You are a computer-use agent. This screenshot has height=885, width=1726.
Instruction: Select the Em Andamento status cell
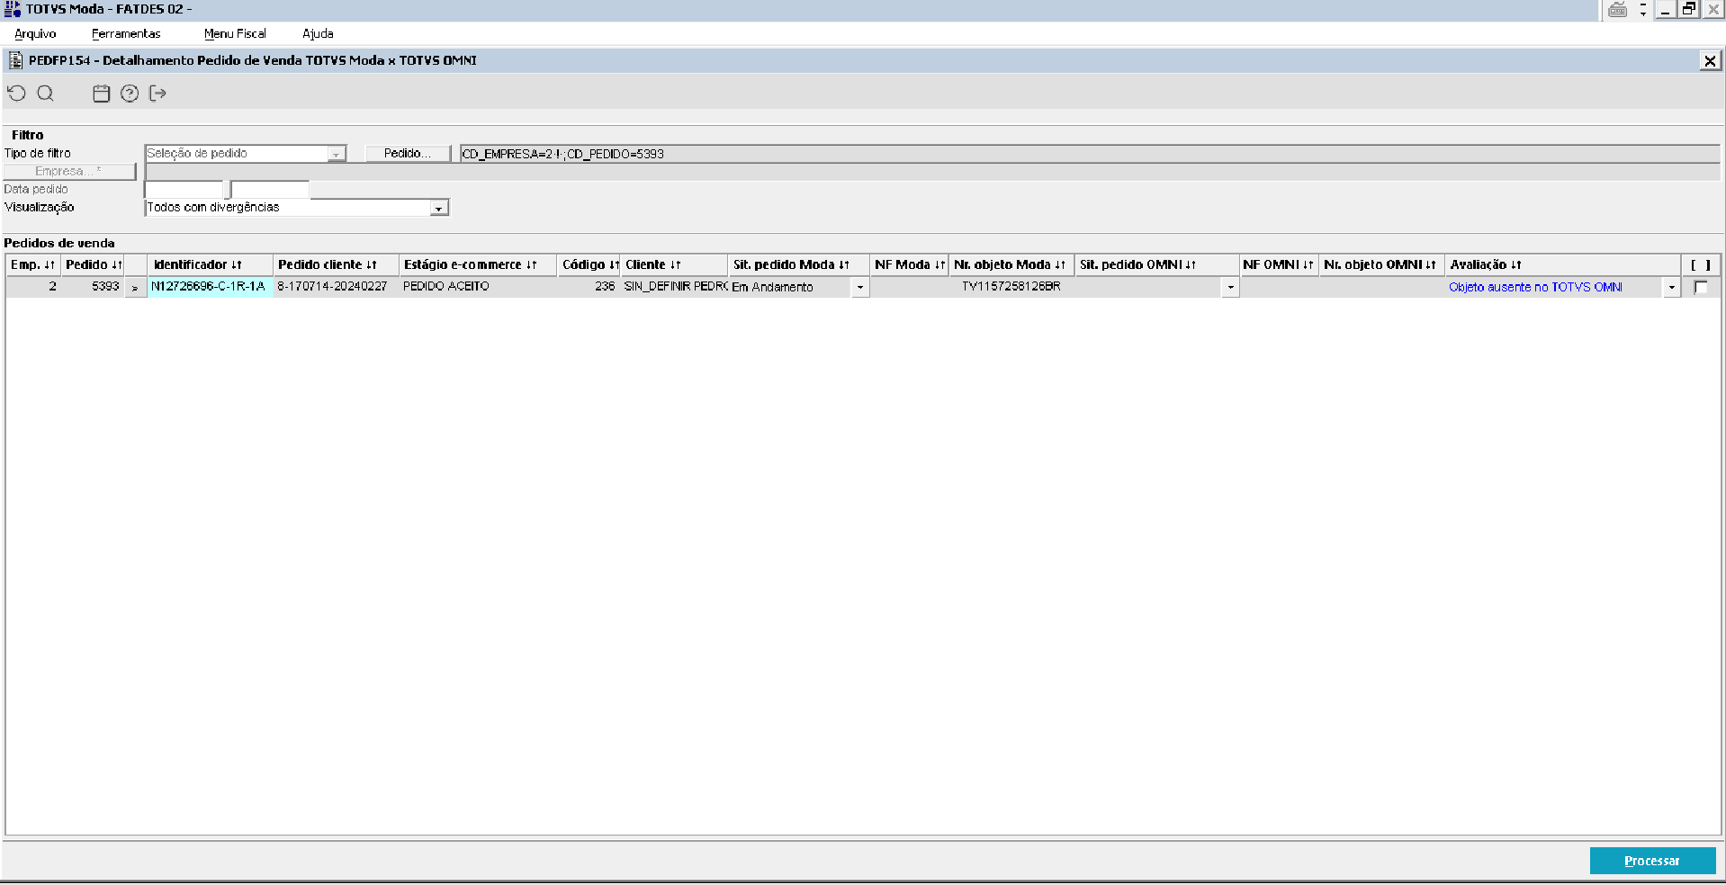point(790,287)
